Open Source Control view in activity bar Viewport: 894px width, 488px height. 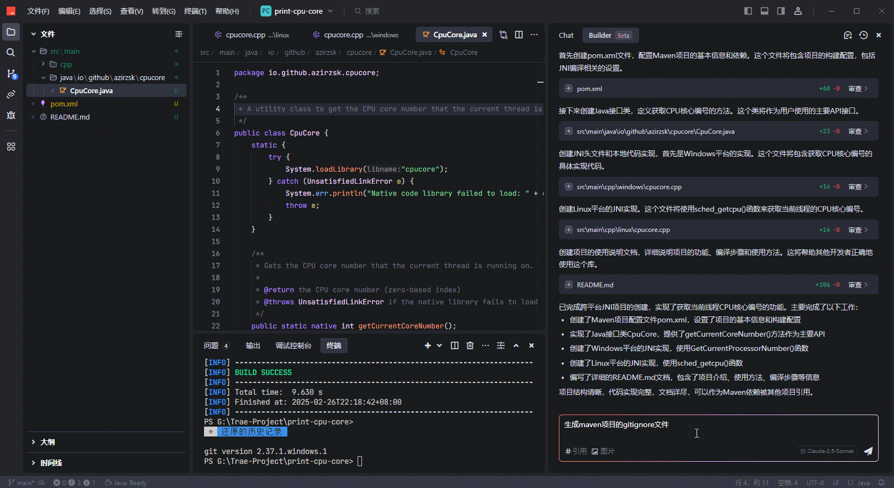click(10, 73)
